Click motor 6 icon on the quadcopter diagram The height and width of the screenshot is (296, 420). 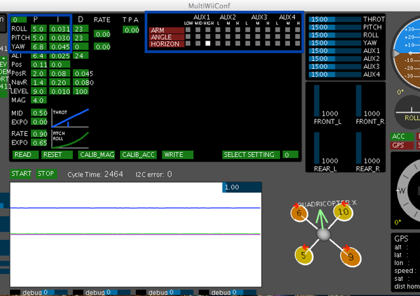click(299, 213)
